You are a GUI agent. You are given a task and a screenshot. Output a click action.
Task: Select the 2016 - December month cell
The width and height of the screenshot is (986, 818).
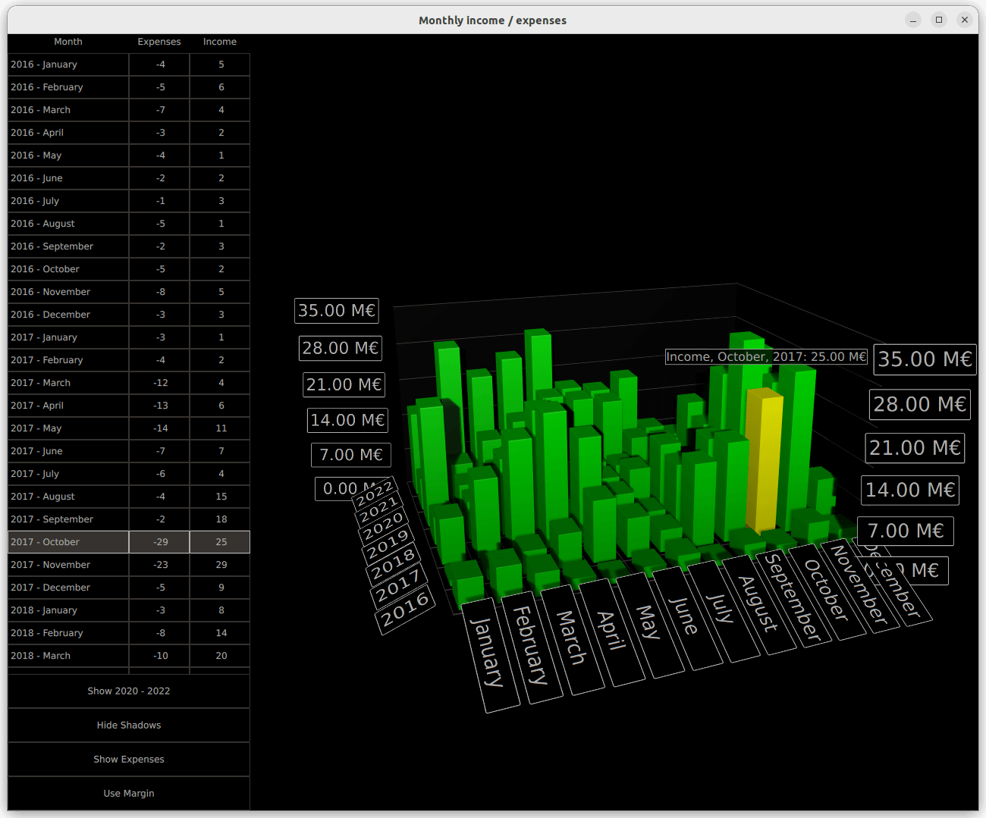(68, 315)
